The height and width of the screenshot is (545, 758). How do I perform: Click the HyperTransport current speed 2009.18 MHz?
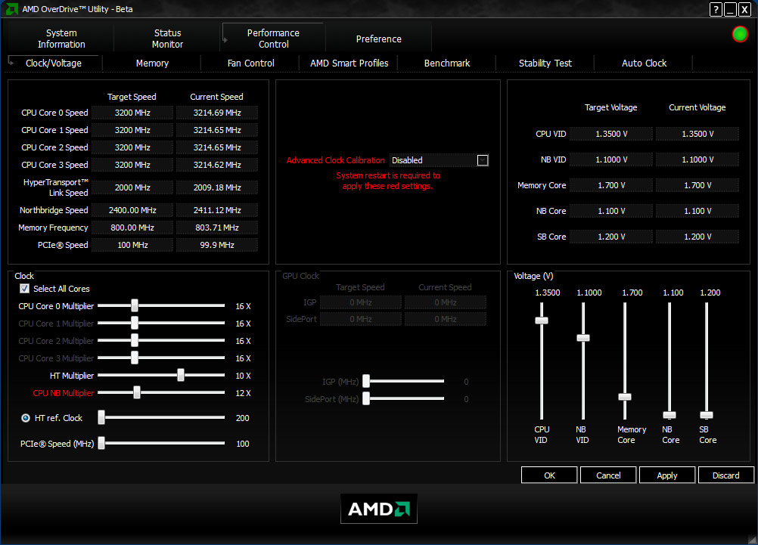click(x=217, y=187)
